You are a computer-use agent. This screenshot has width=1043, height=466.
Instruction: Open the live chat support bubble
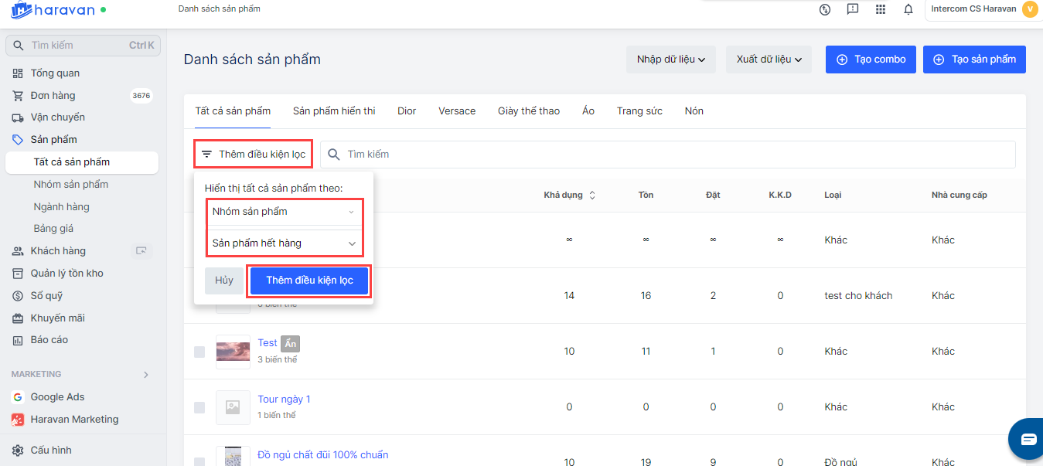point(1028,439)
